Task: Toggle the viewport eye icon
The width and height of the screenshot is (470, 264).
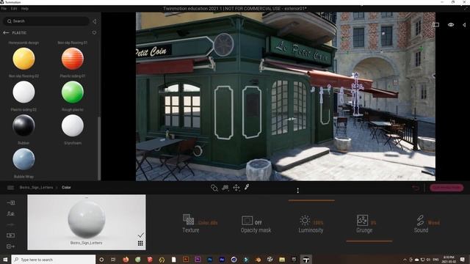Action: [x=451, y=24]
